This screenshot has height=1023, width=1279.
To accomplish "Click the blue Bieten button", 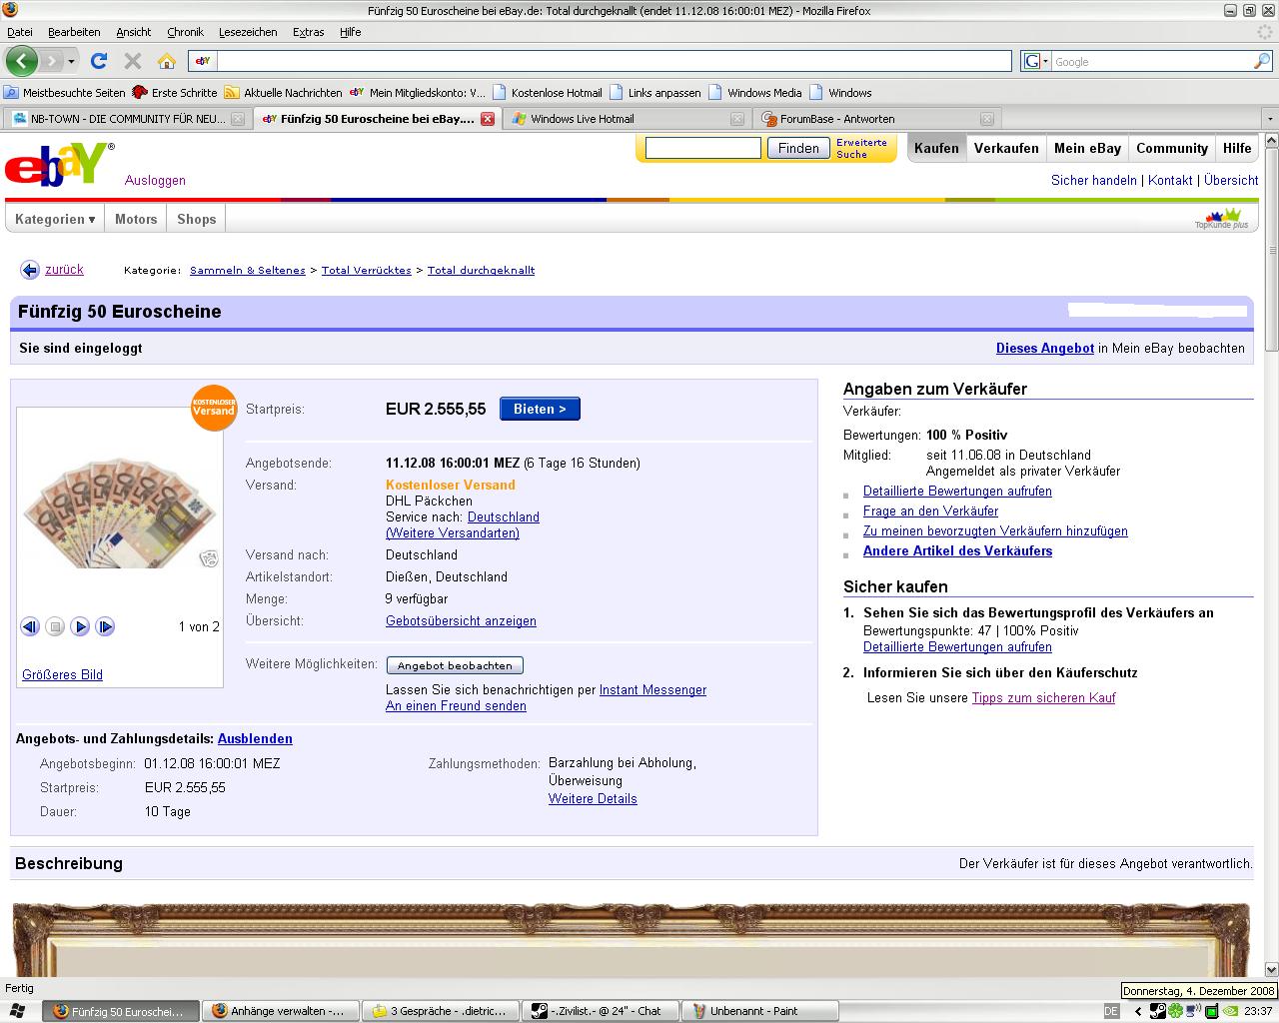I will 540,409.
